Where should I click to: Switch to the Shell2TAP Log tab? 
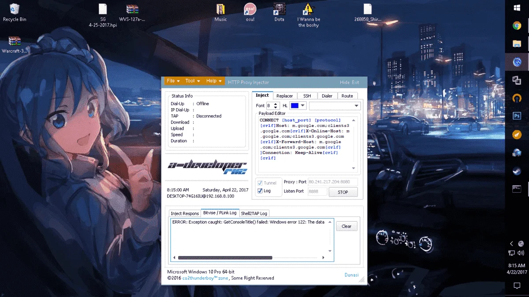[x=254, y=213]
